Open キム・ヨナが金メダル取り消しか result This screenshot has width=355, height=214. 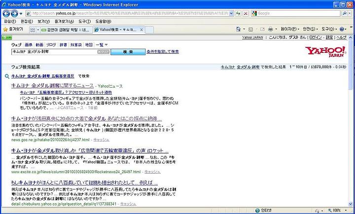point(90,151)
